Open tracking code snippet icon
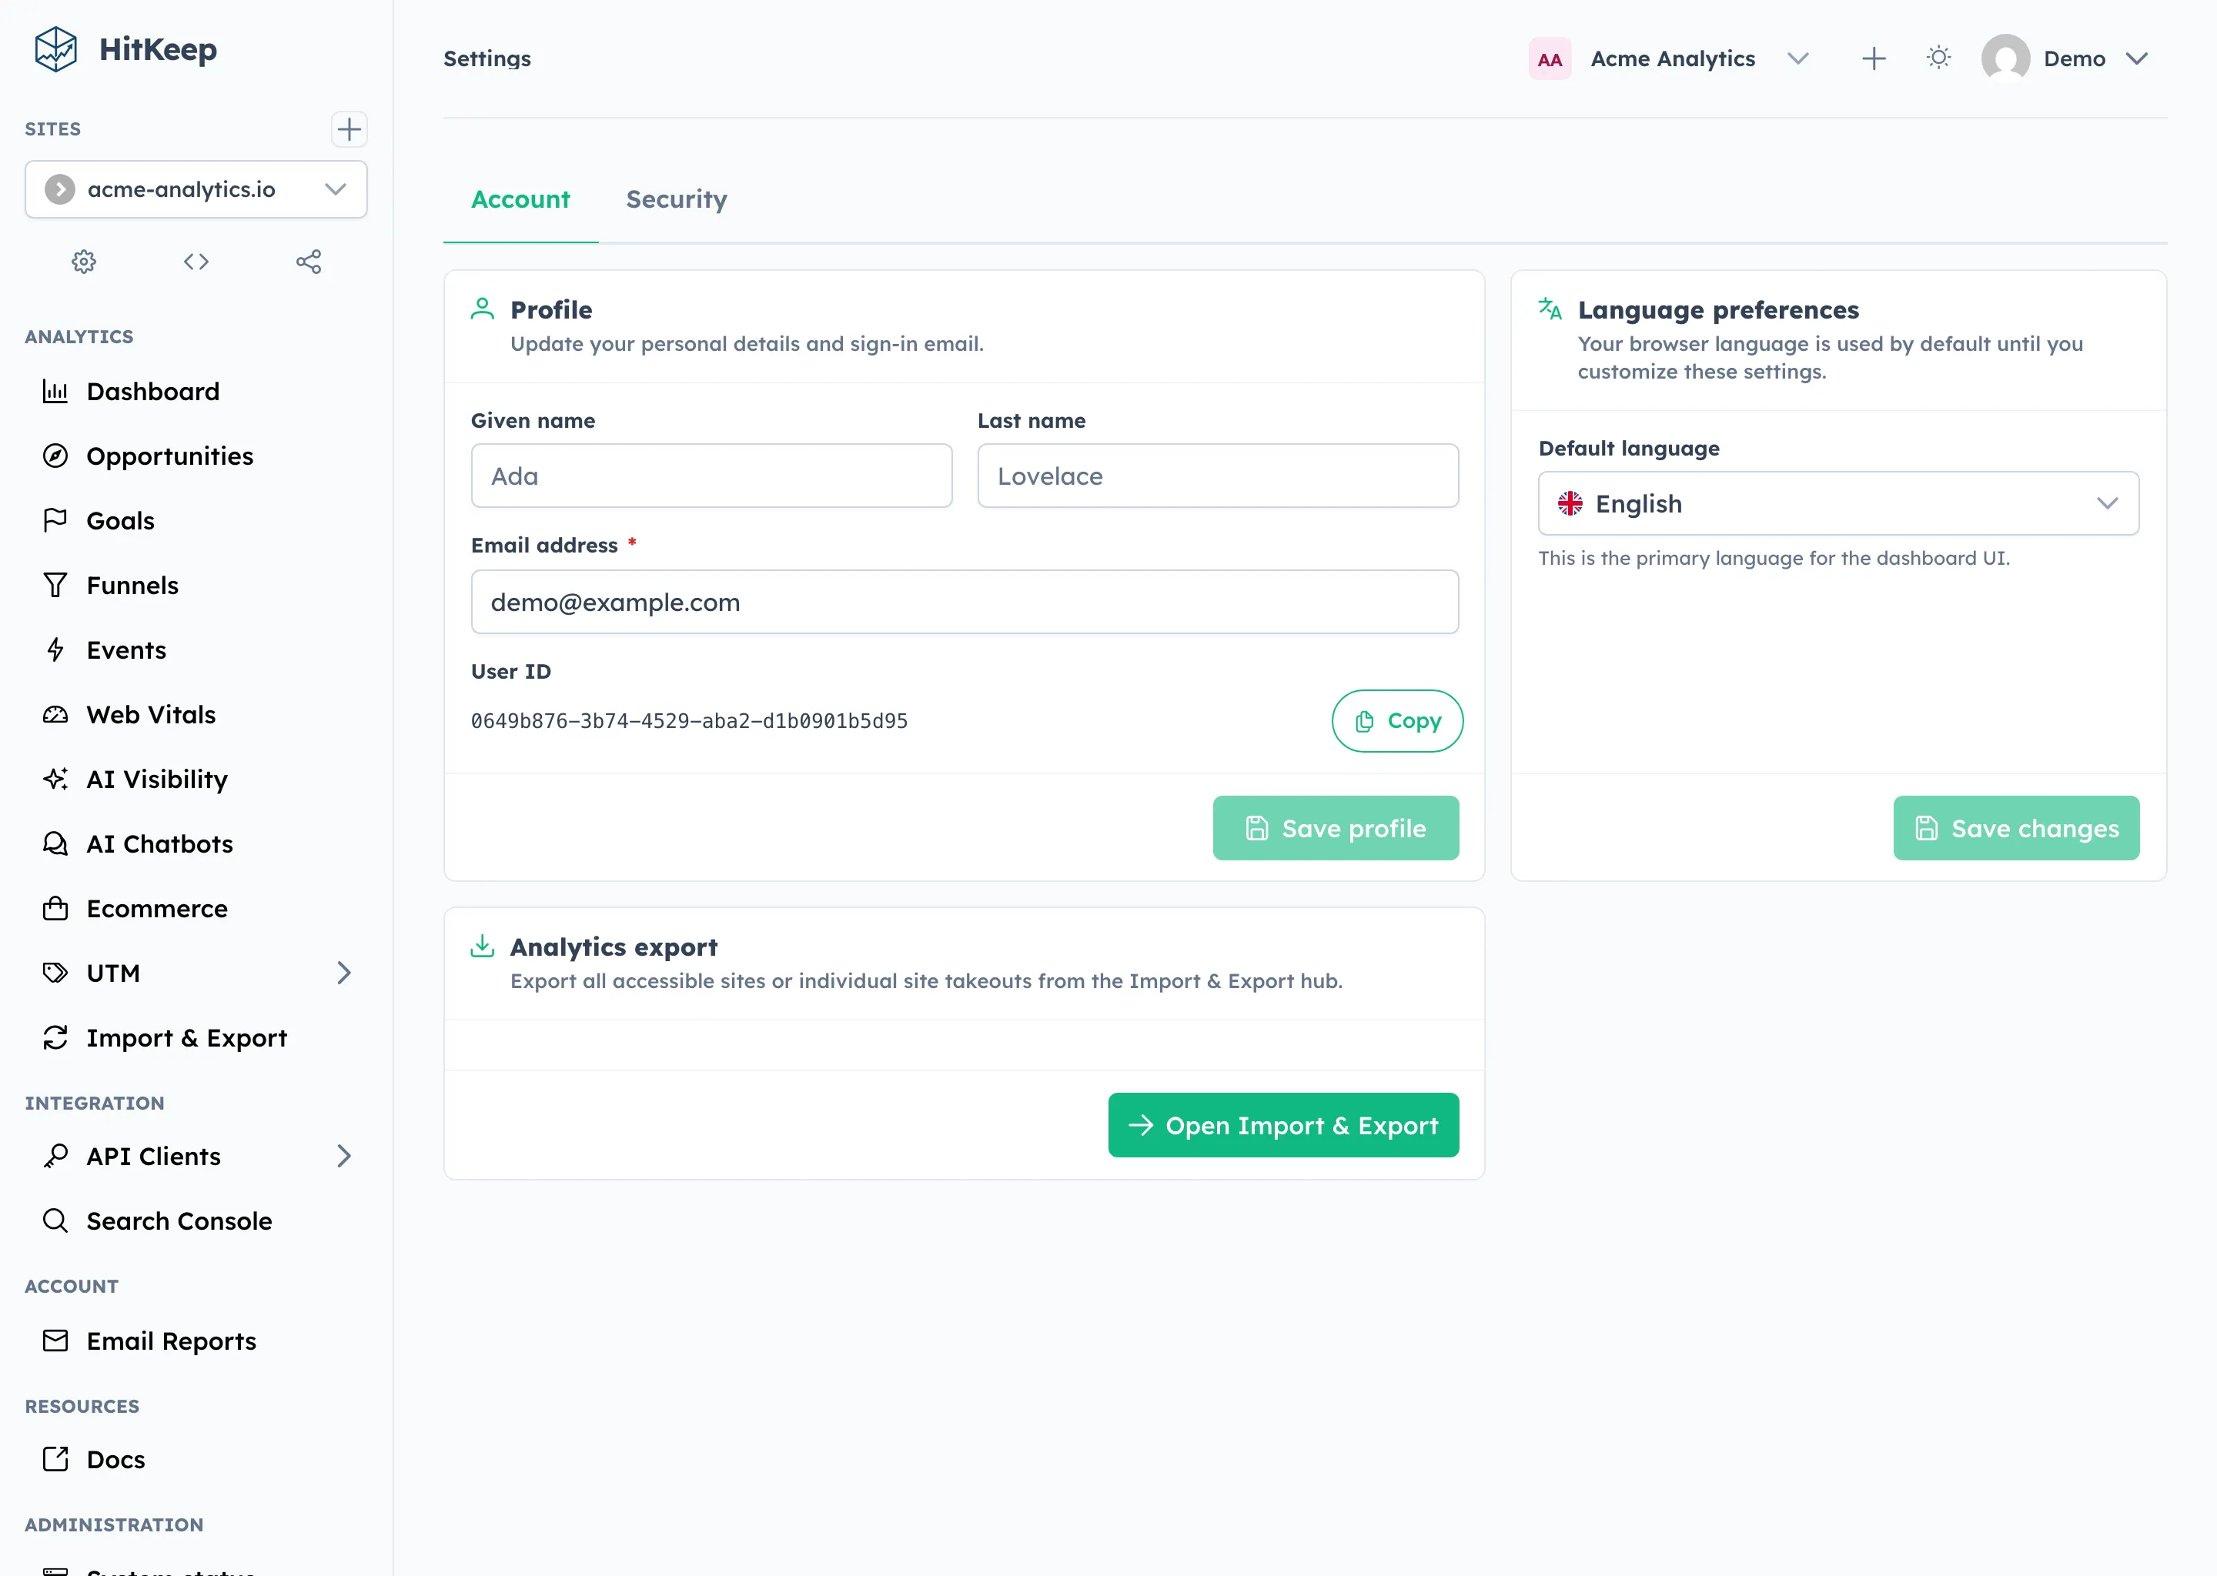The height and width of the screenshot is (1576, 2217). 196,262
